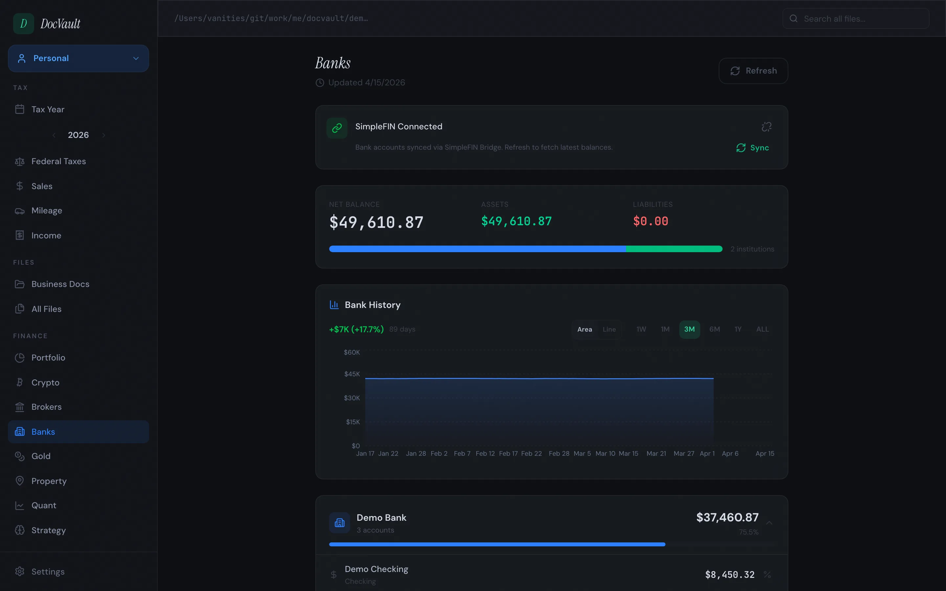Select the 1Y time range
This screenshot has width=946, height=591.
(x=738, y=330)
